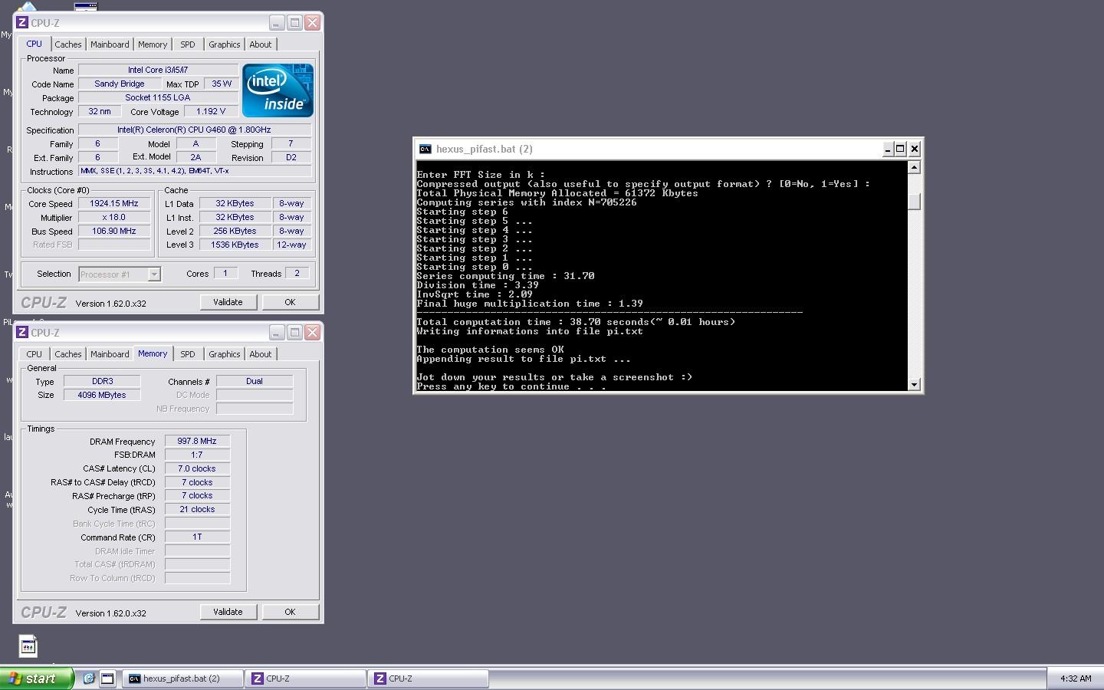
Task: Click the Bus Speed value 106.90 MHz
Action: 114,231
